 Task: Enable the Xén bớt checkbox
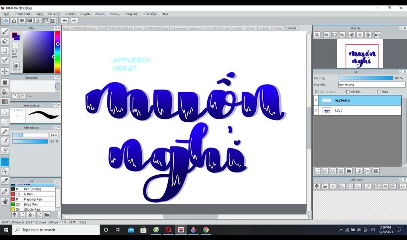click(x=348, y=92)
